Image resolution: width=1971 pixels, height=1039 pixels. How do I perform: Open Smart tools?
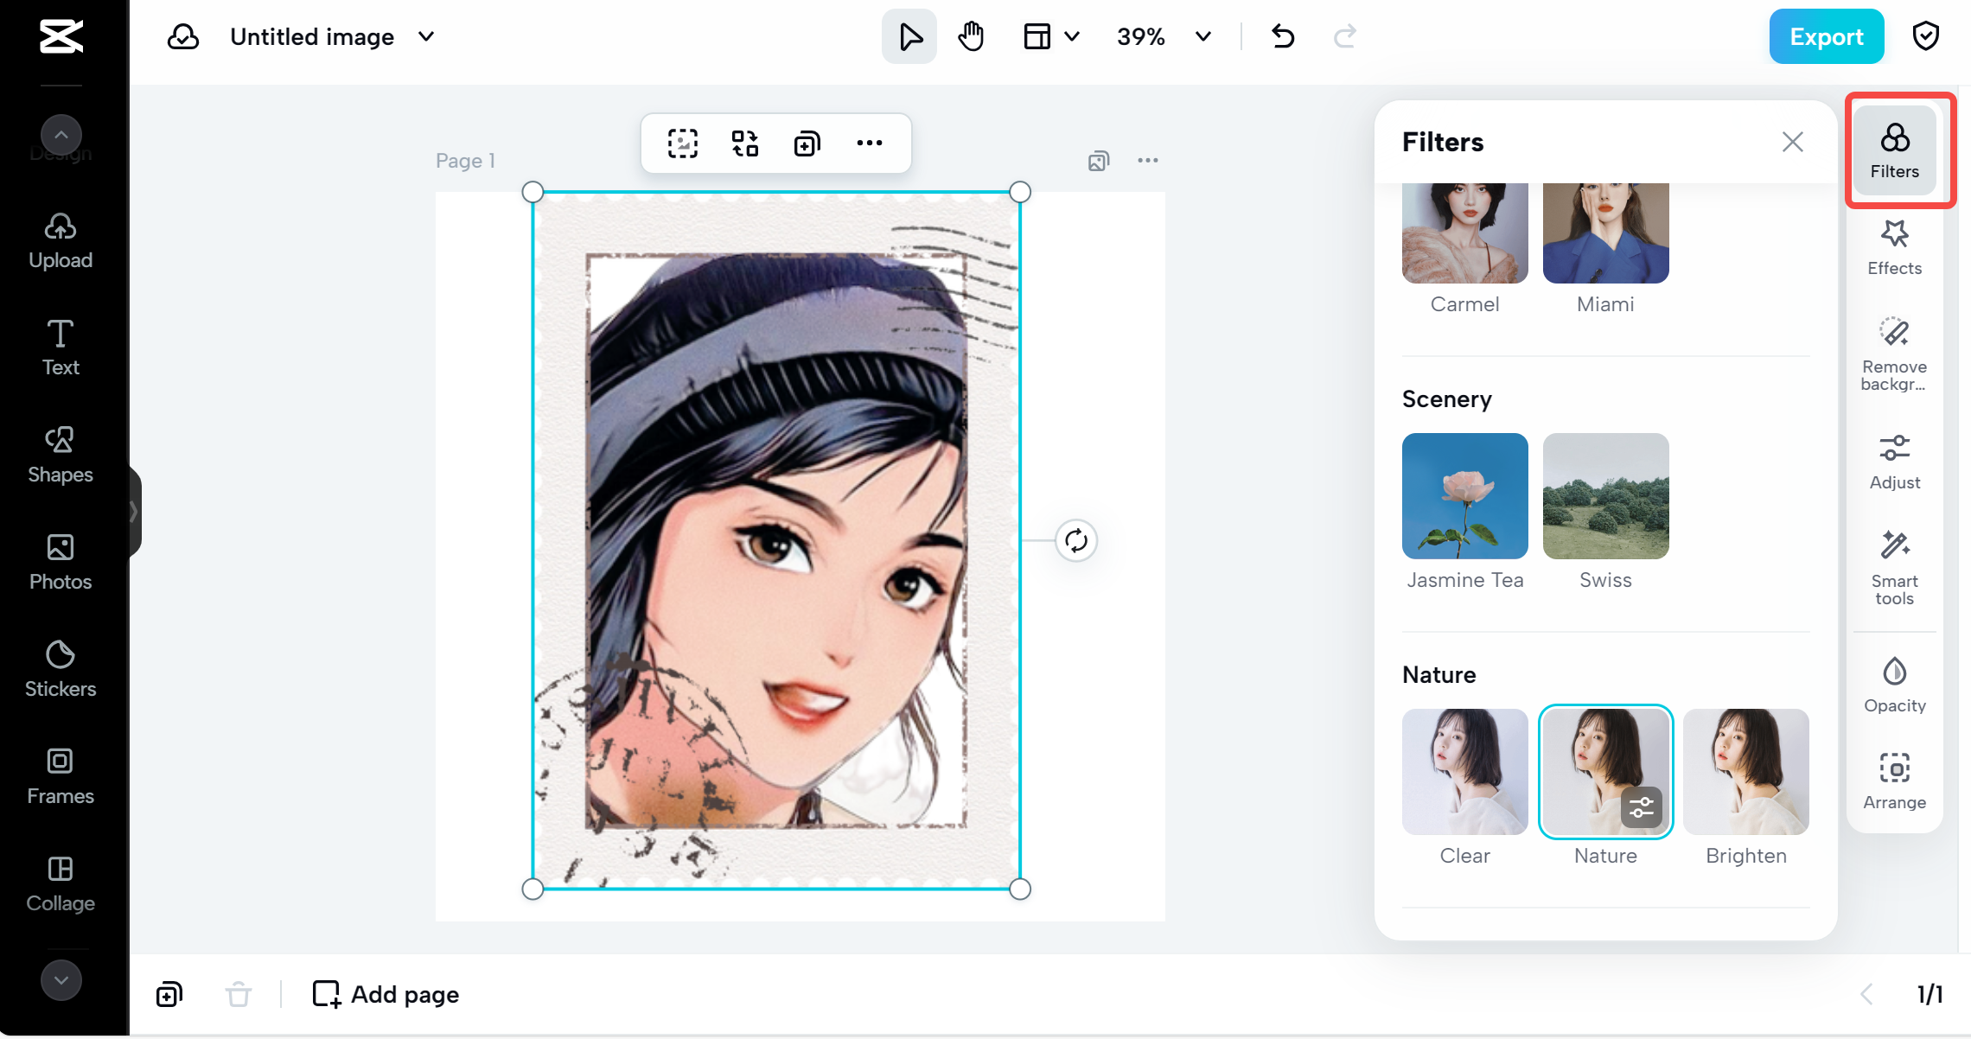point(1894,566)
